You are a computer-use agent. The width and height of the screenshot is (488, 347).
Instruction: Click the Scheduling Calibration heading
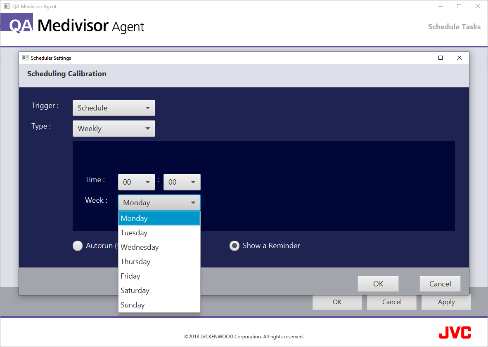(67, 74)
